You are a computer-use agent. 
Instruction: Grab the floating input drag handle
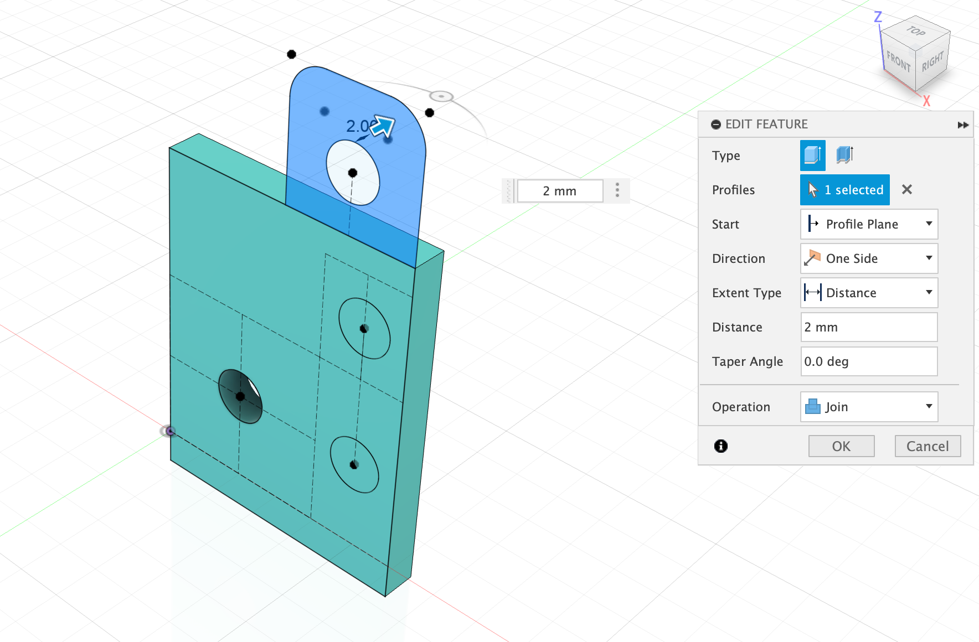[508, 191]
